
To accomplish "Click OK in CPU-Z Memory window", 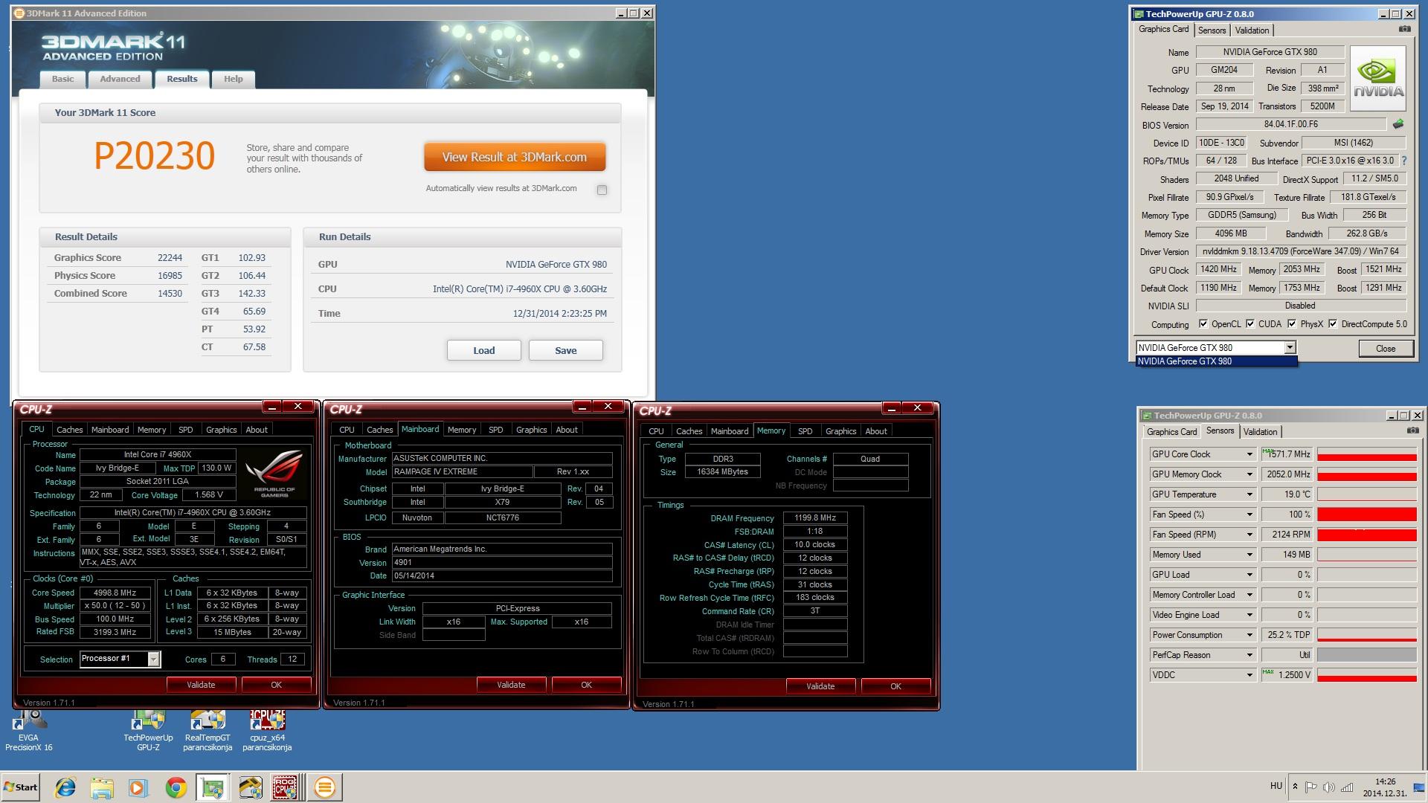I will point(895,686).
